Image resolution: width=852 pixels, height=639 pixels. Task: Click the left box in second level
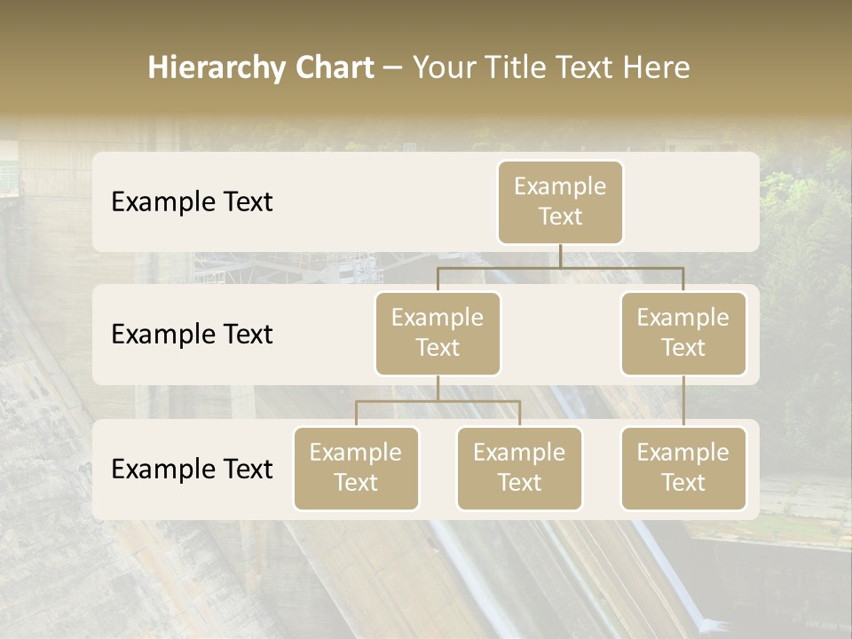coord(438,334)
